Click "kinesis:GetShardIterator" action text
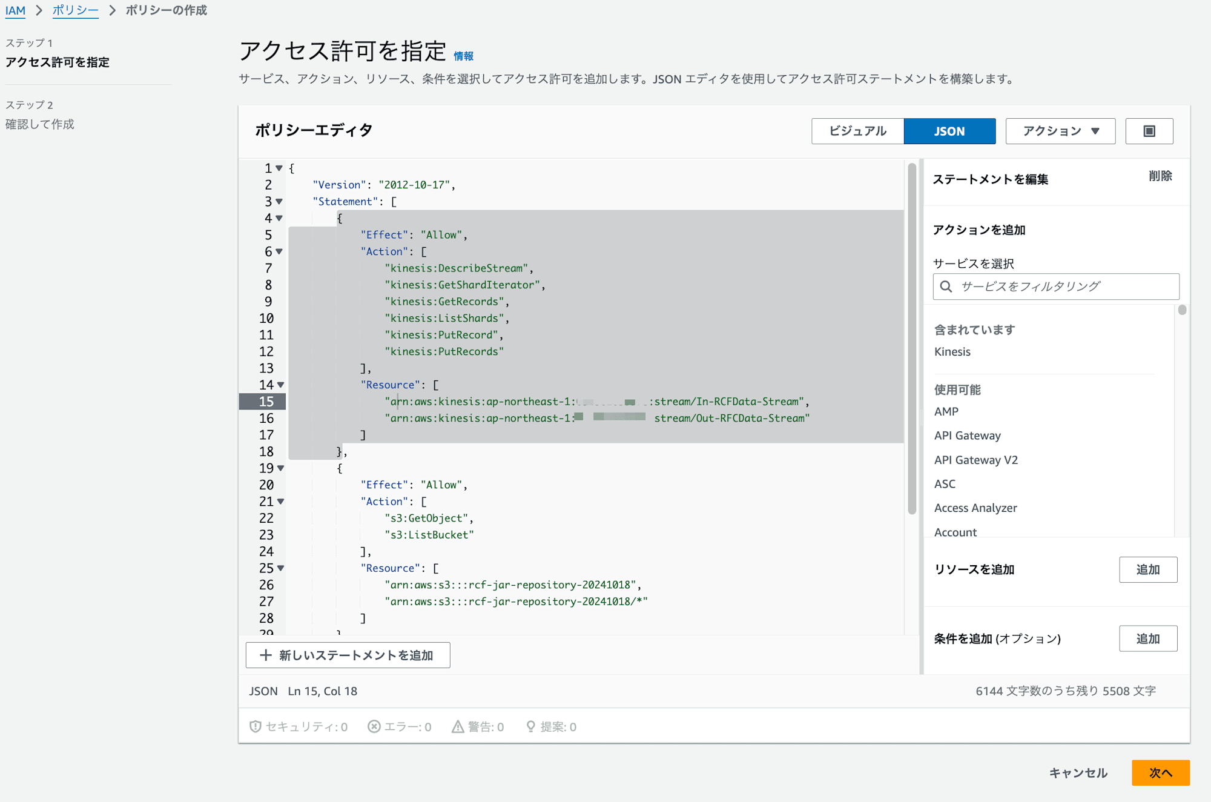 (x=462, y=285)
